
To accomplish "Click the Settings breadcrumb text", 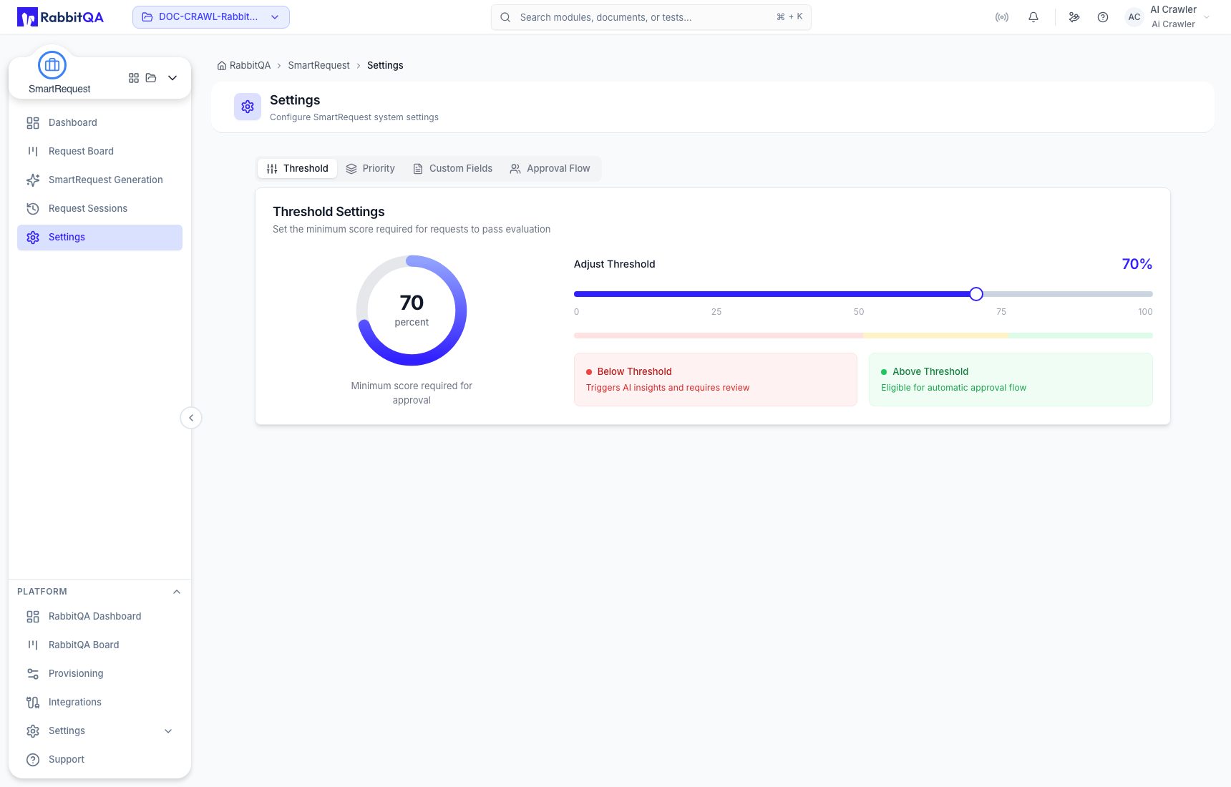I will click(x=385, y=65).
